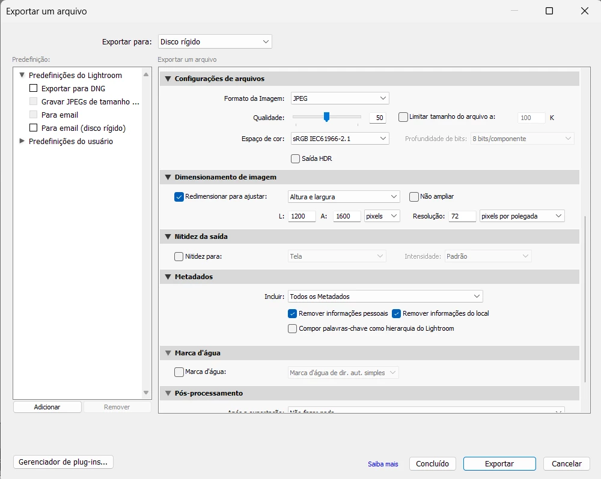Enable the Marca d'água checkbox
This screenshot has width=601, height=479.
178,372
